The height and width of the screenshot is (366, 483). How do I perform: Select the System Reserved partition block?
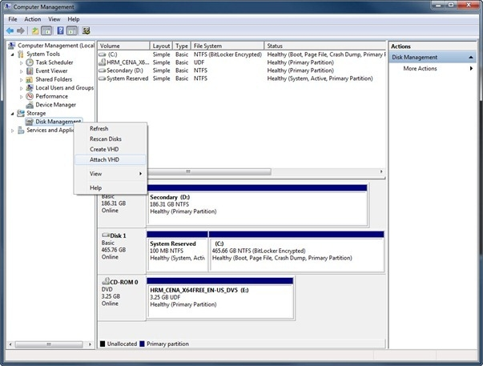click(178, 251)
